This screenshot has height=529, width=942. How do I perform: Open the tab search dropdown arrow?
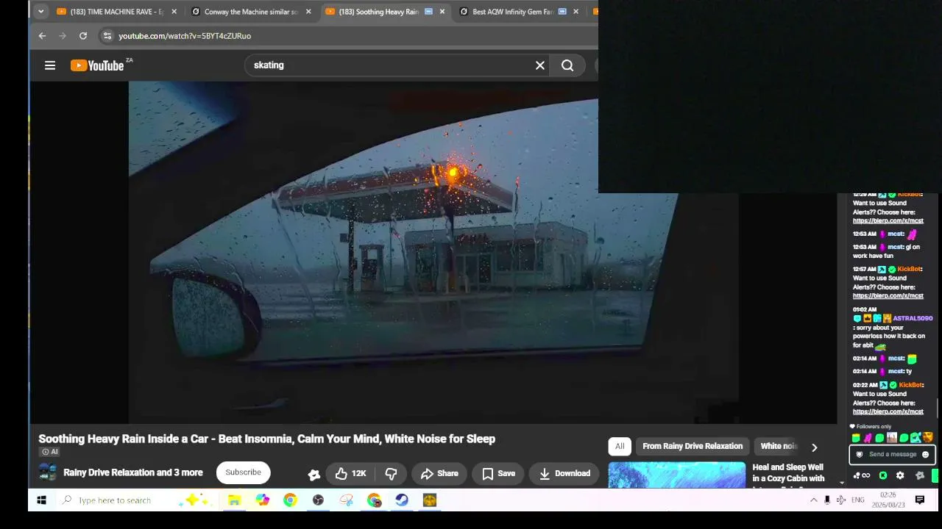point(41,12)
